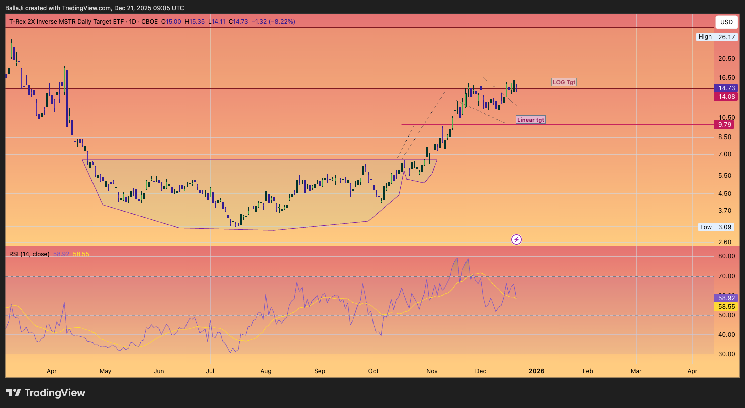Click the 3.70 price axis value
Viewport: 745px width, 408px height.
click(x=725, y=211)
